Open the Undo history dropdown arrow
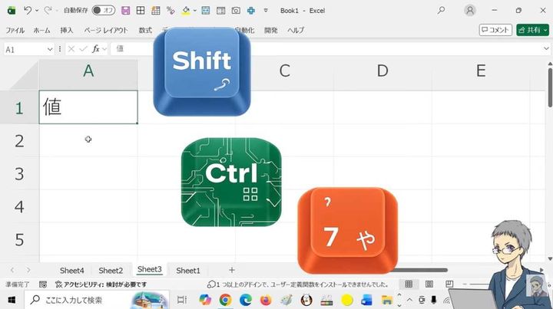This screenshot has width=553, height=309. (x=37, y=11)
